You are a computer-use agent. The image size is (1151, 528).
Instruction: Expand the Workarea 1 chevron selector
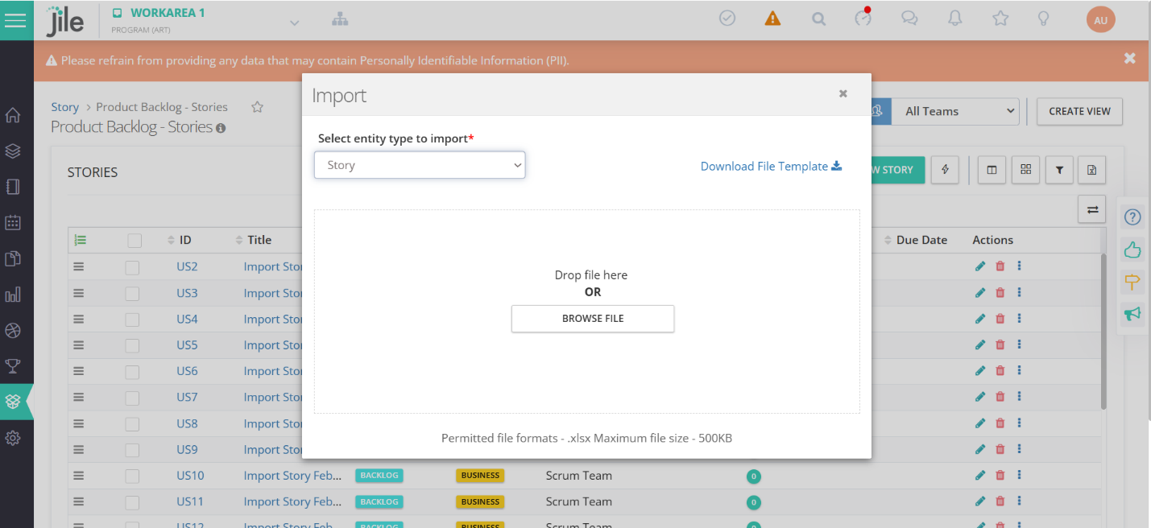[x=294, y=23]
